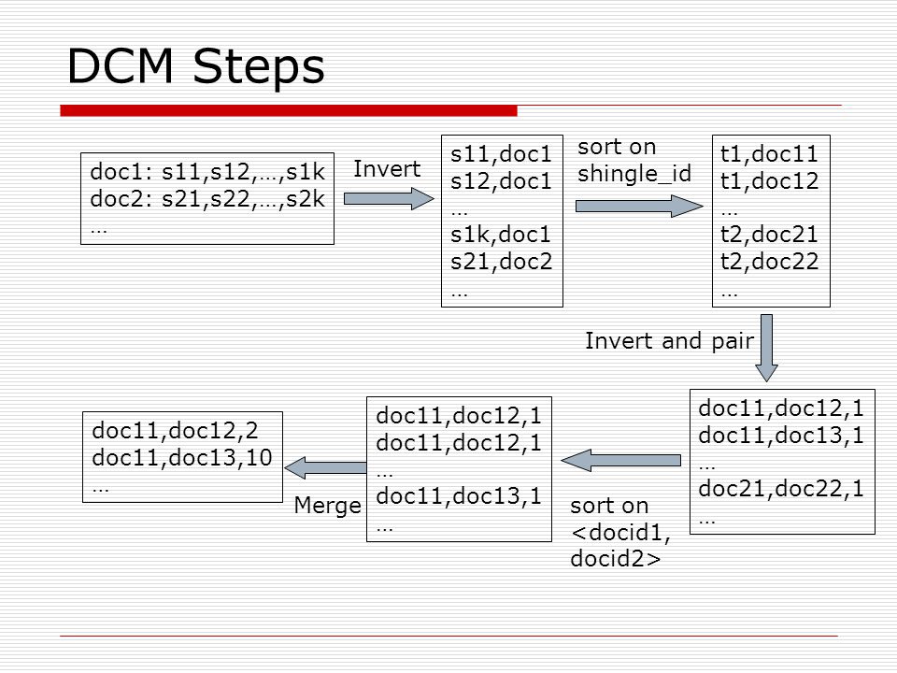The width and height of the screenshot is (897, 673).
Task: Click the thick red title underline bar
Action: click(x=289, y=110)
